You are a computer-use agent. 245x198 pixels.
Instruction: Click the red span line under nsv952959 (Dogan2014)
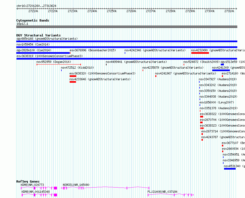coord(59,65)
